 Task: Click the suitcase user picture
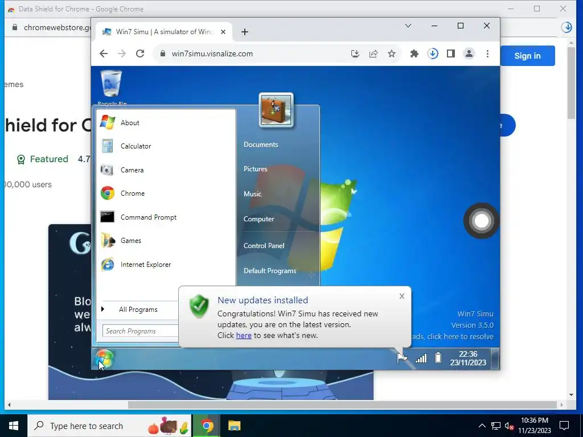click(x=276, y=110)
